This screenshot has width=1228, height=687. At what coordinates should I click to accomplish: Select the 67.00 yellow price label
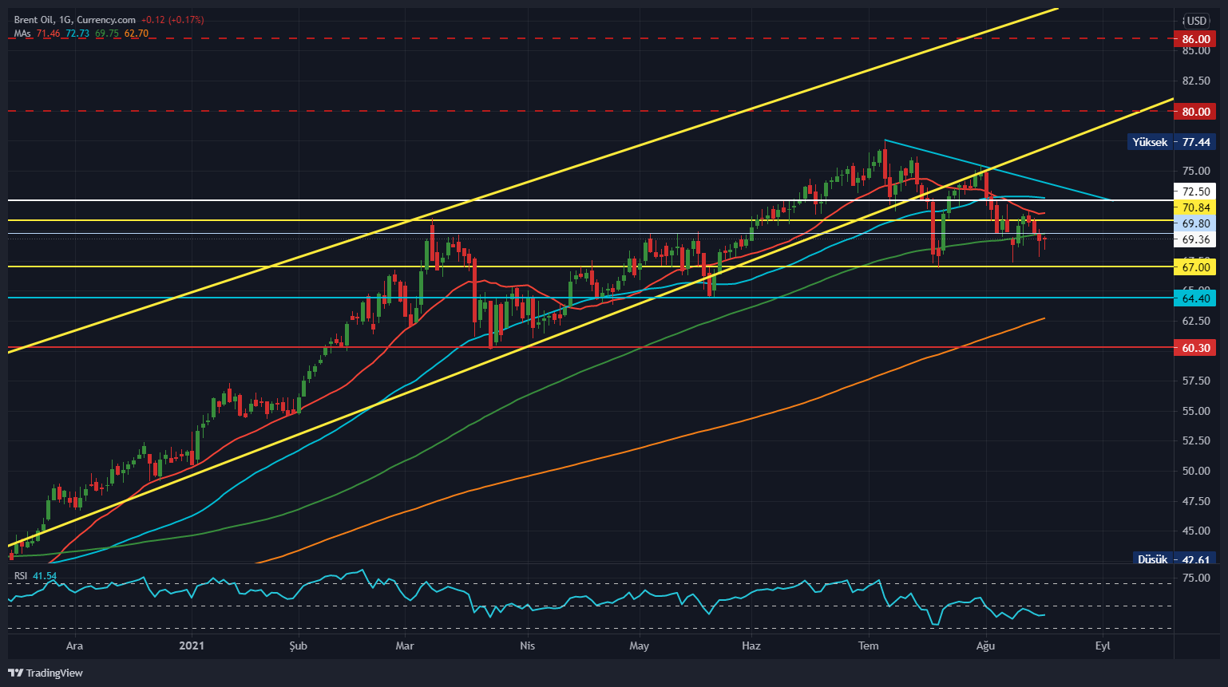click(1195, 267)
